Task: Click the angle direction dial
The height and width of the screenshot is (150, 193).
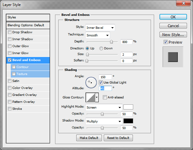Action: pyautogui.click(x=91, y=82)
